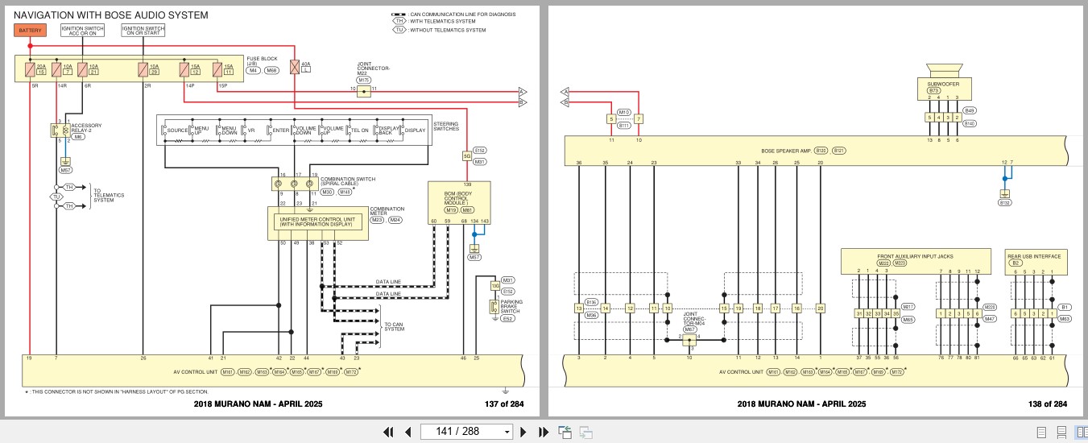This screenshot has width=1088, height=443.
Task: Click the VOLUME DOWN steering switch
Action: coord(307,130)
